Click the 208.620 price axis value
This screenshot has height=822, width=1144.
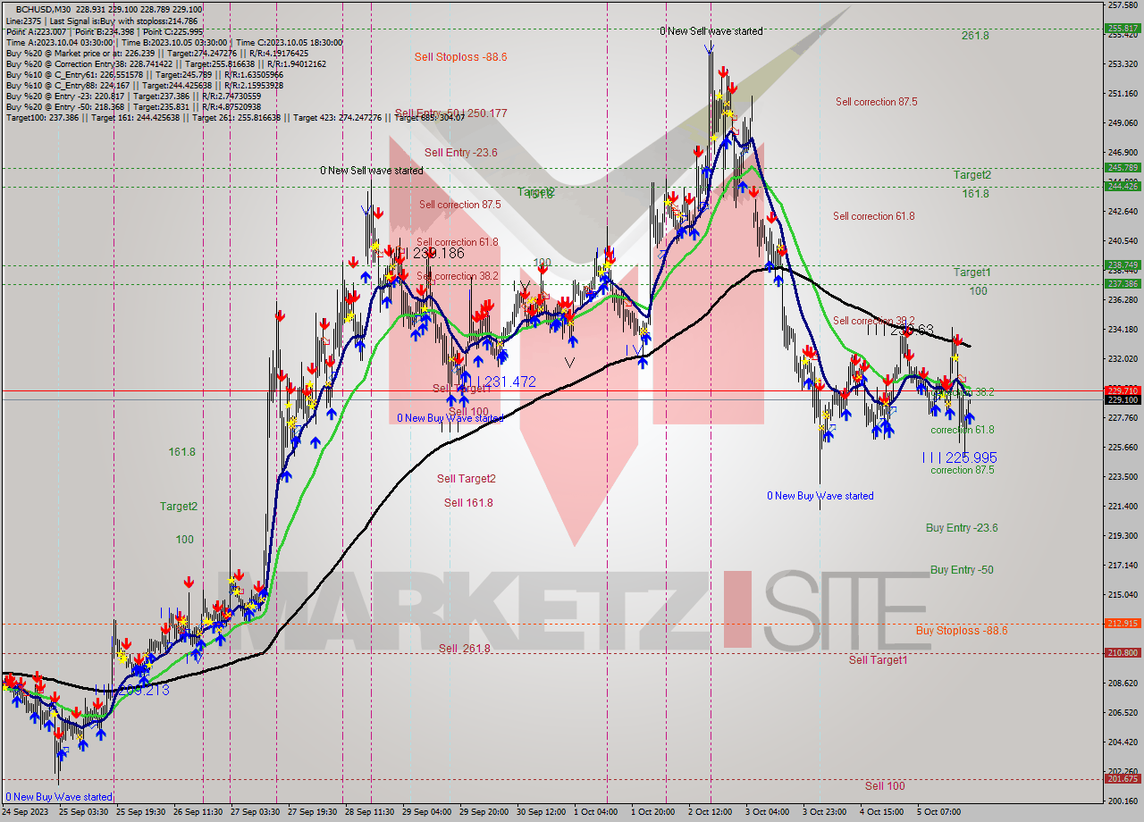1123,683
